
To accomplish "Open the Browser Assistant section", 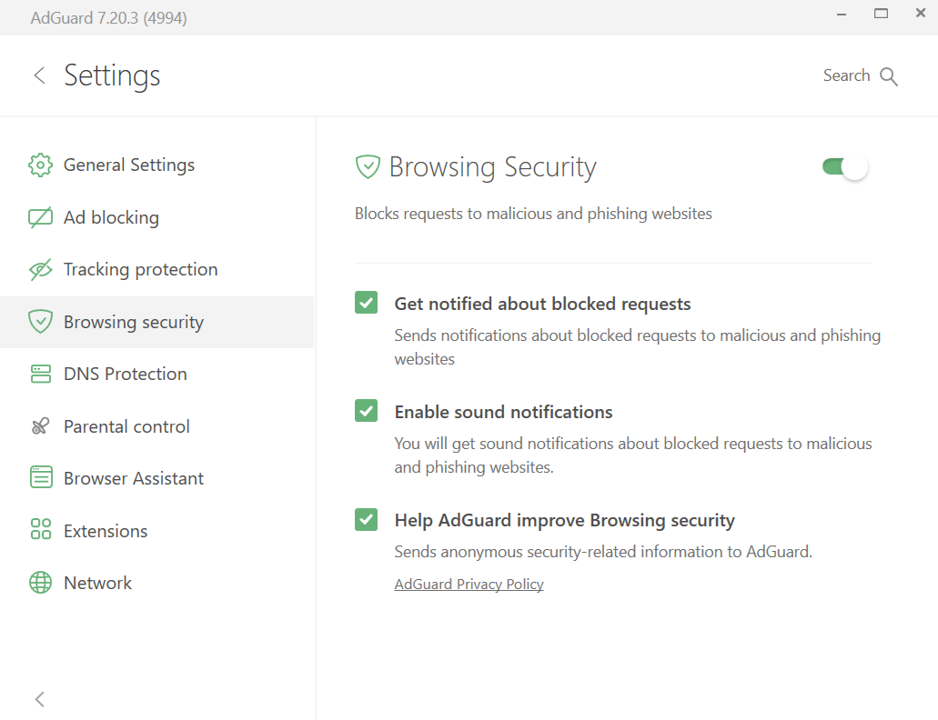I will point(156,478).
